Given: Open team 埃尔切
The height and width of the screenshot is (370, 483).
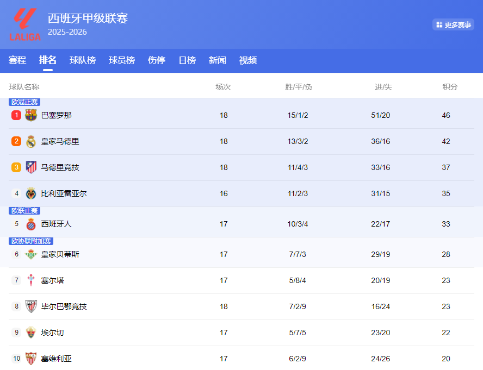Looking at the screenshot, I should [53, 333].
